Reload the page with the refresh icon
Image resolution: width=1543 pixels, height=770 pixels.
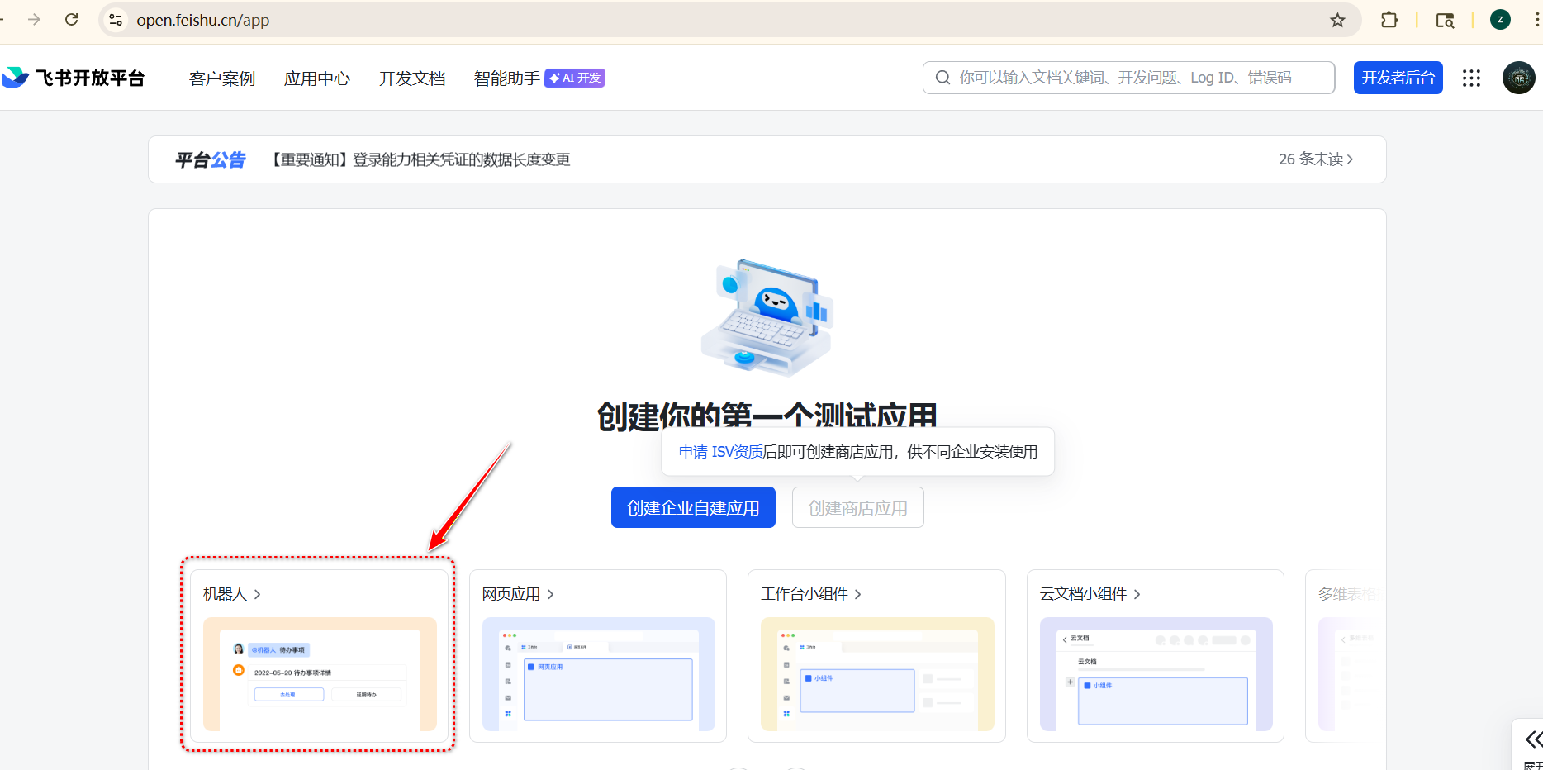click(72, 20)
